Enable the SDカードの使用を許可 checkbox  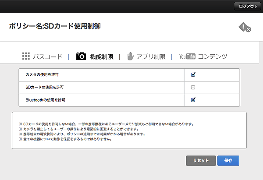click(193, 87)
